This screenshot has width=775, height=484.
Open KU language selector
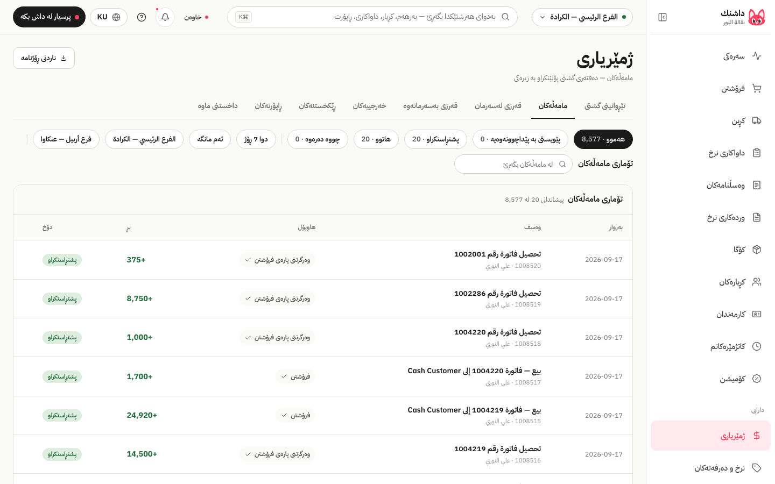pos(109,17)
